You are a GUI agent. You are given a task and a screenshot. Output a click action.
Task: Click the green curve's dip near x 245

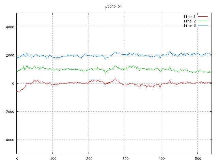pos(106,73)
